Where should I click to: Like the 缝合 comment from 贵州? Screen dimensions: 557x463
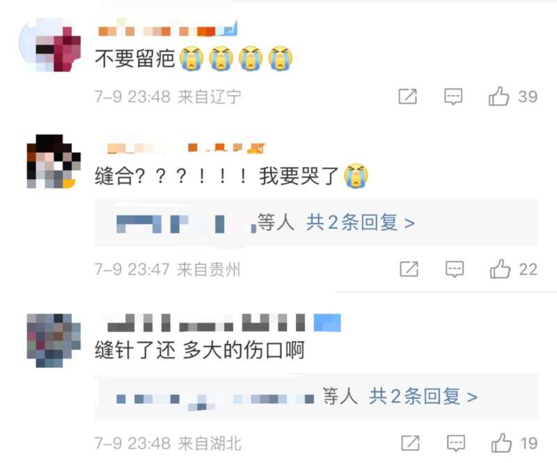pos(500,269)
